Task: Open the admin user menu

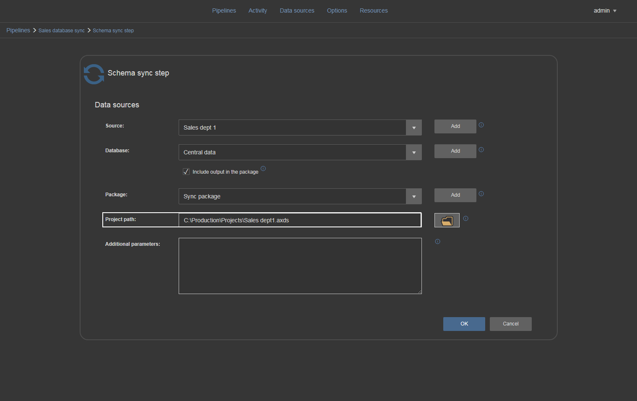Action: [605, 10]
